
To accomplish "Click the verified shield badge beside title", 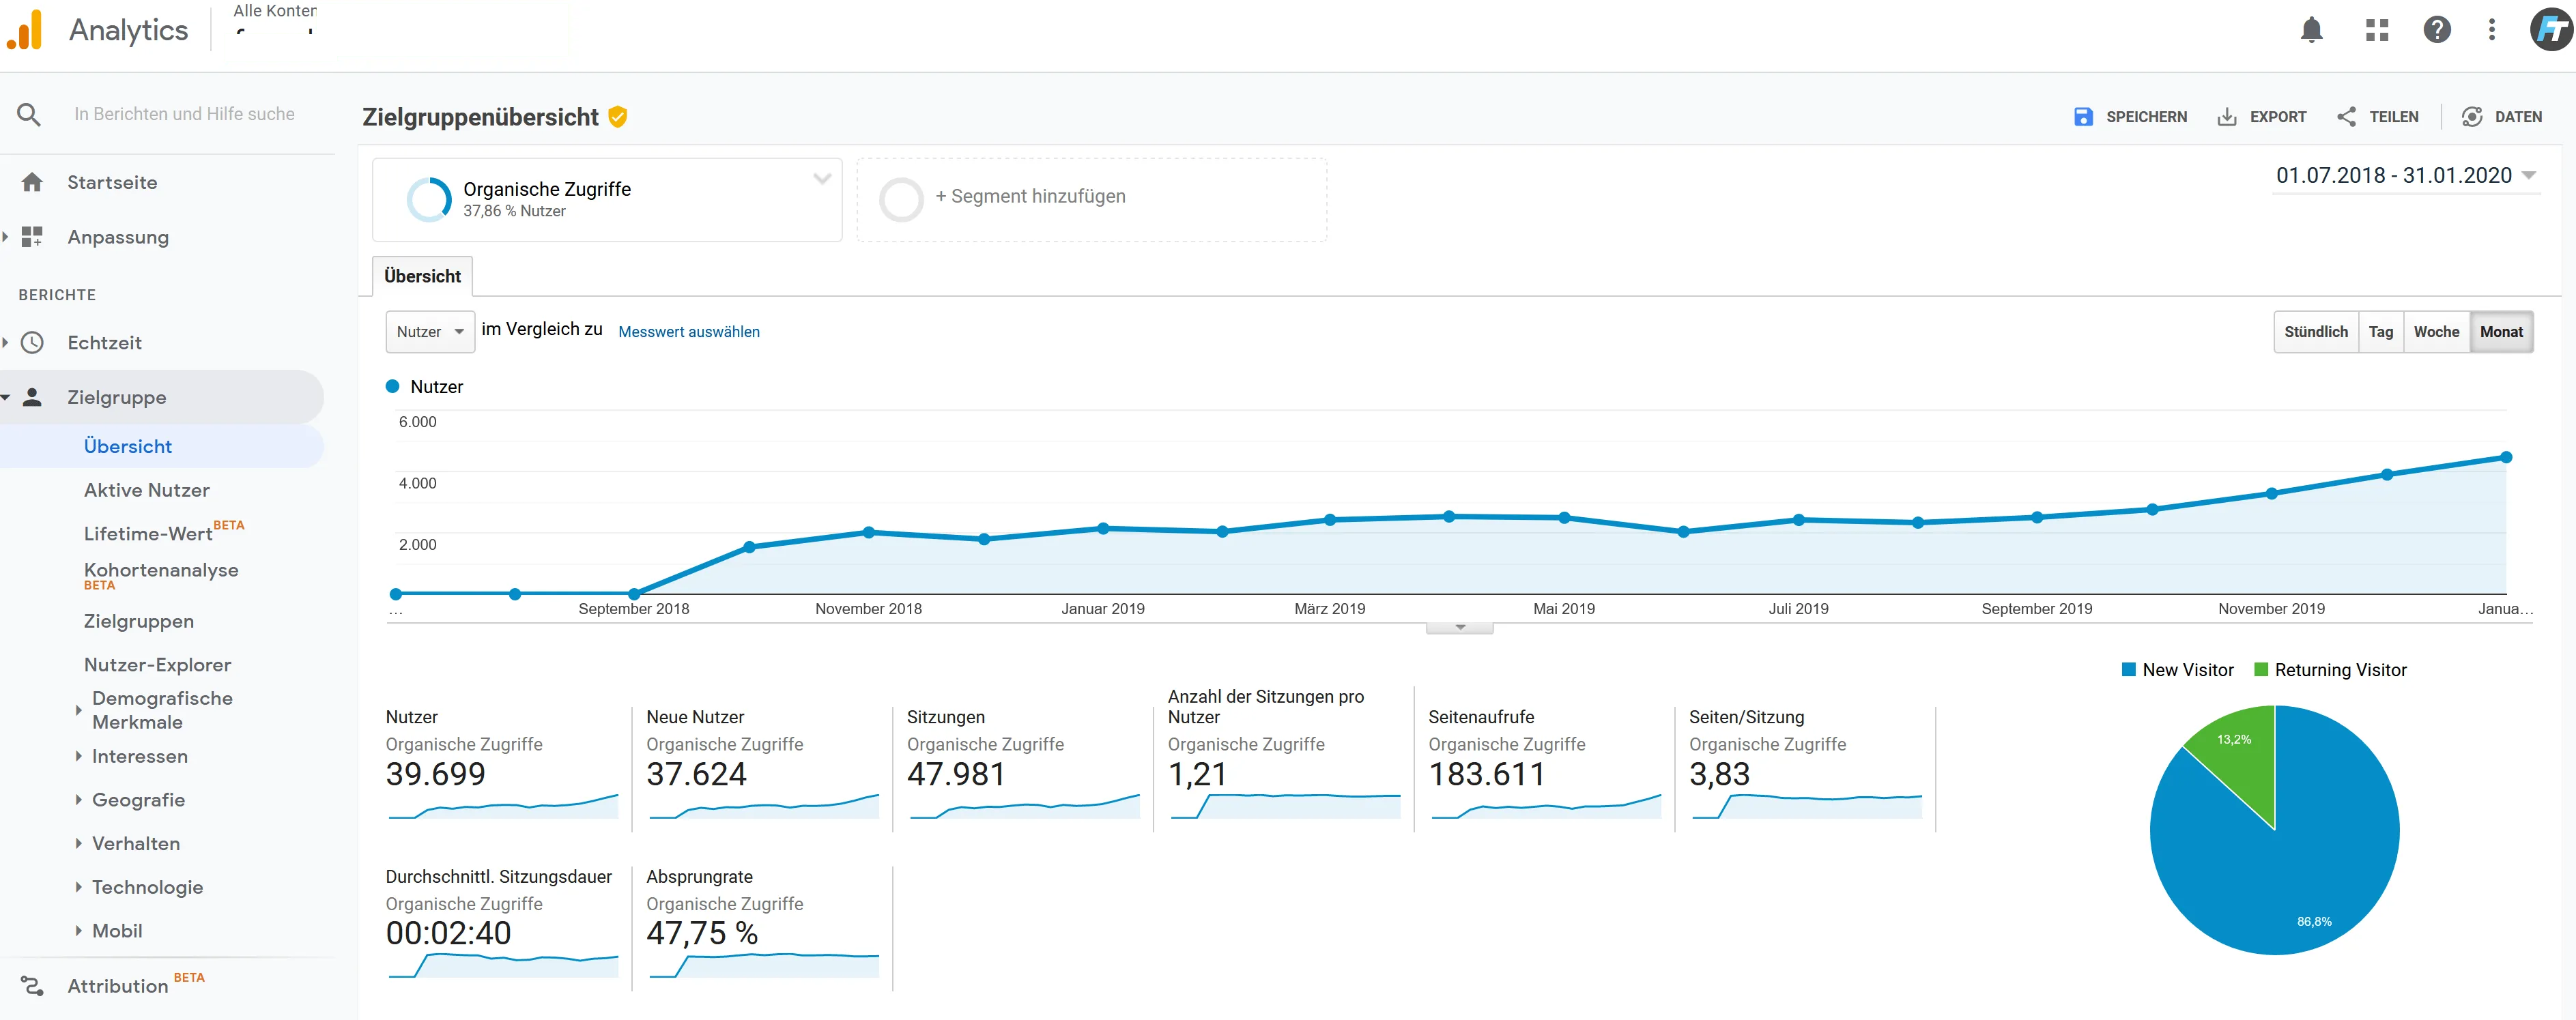I will point(618,117).
